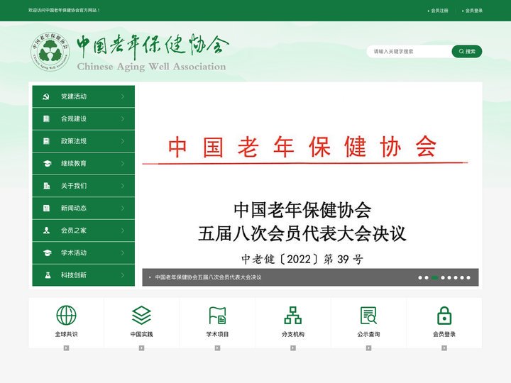Click the graduation cap icon beside 继续教育
This screenshot has height=383, width=511.
(48, 164)
